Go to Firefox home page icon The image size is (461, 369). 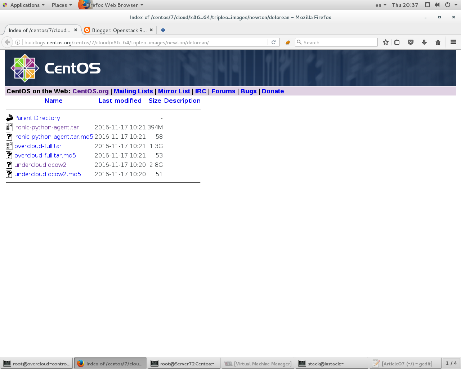pyautogui.click(x=438, y=42)
